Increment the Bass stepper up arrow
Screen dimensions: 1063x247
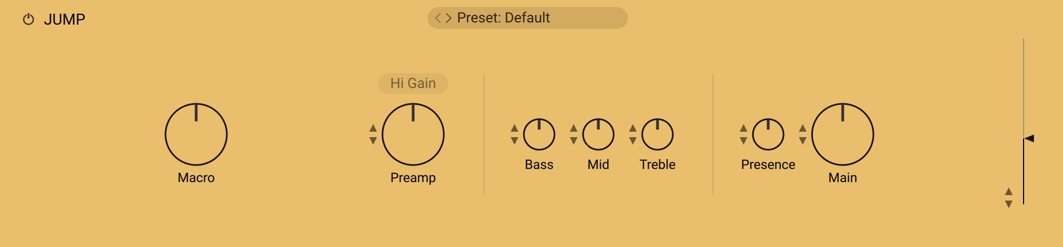[515, 128]
